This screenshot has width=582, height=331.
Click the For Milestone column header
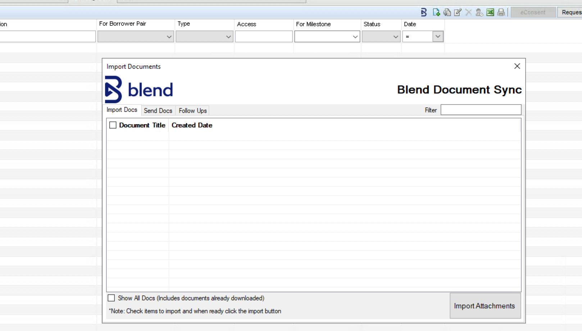(313, 24)
